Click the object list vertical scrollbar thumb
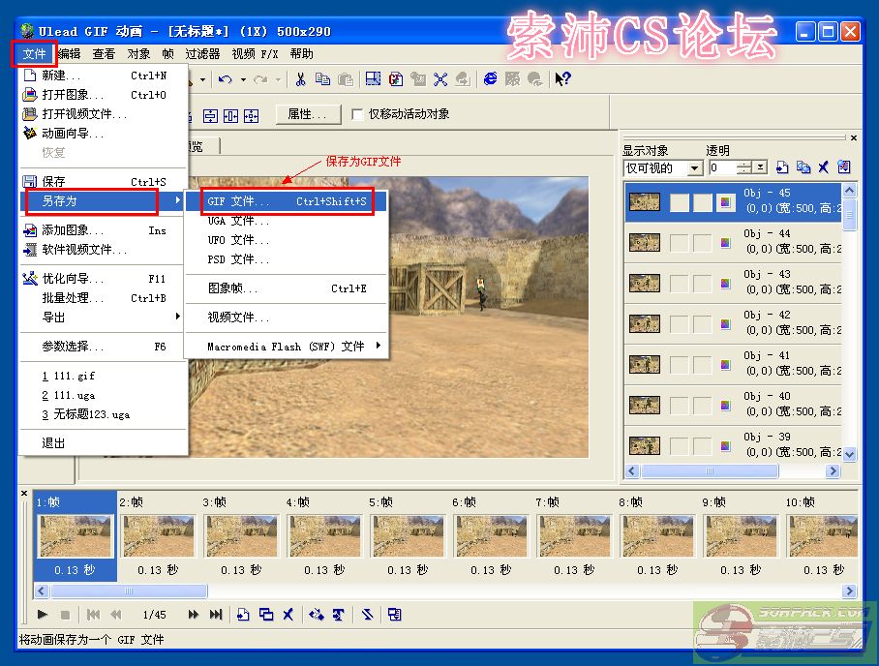The height and width of the screenshot is (666, 879). pos(849,214)
